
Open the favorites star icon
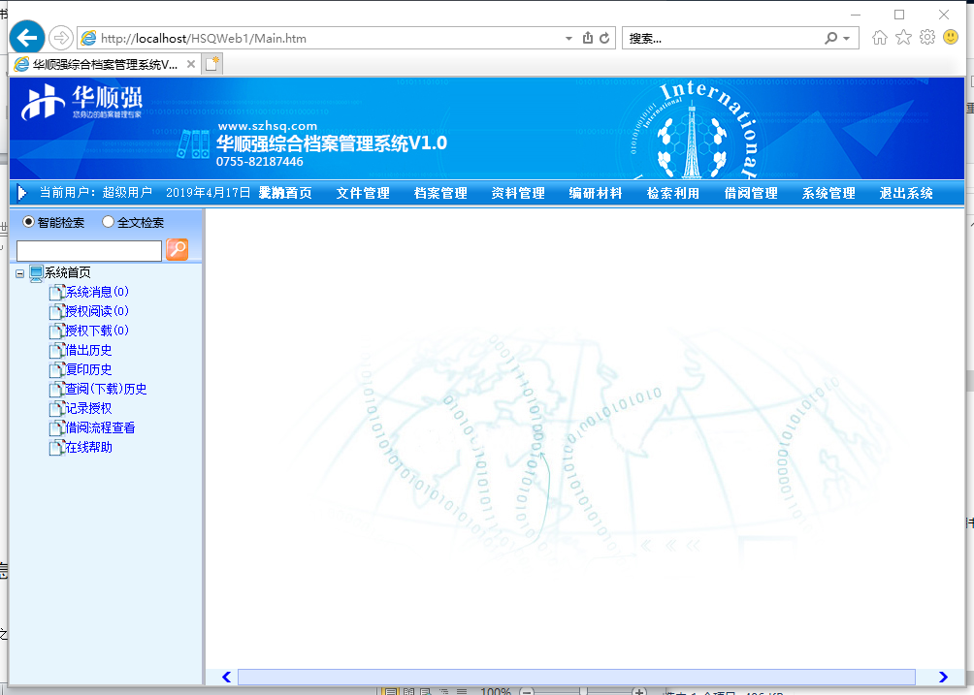(903, 38)
